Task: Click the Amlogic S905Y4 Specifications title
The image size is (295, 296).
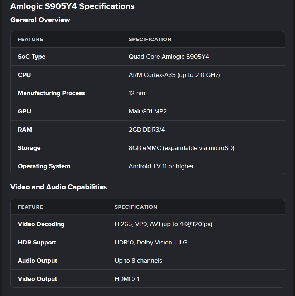Action: tap(72, 6)
